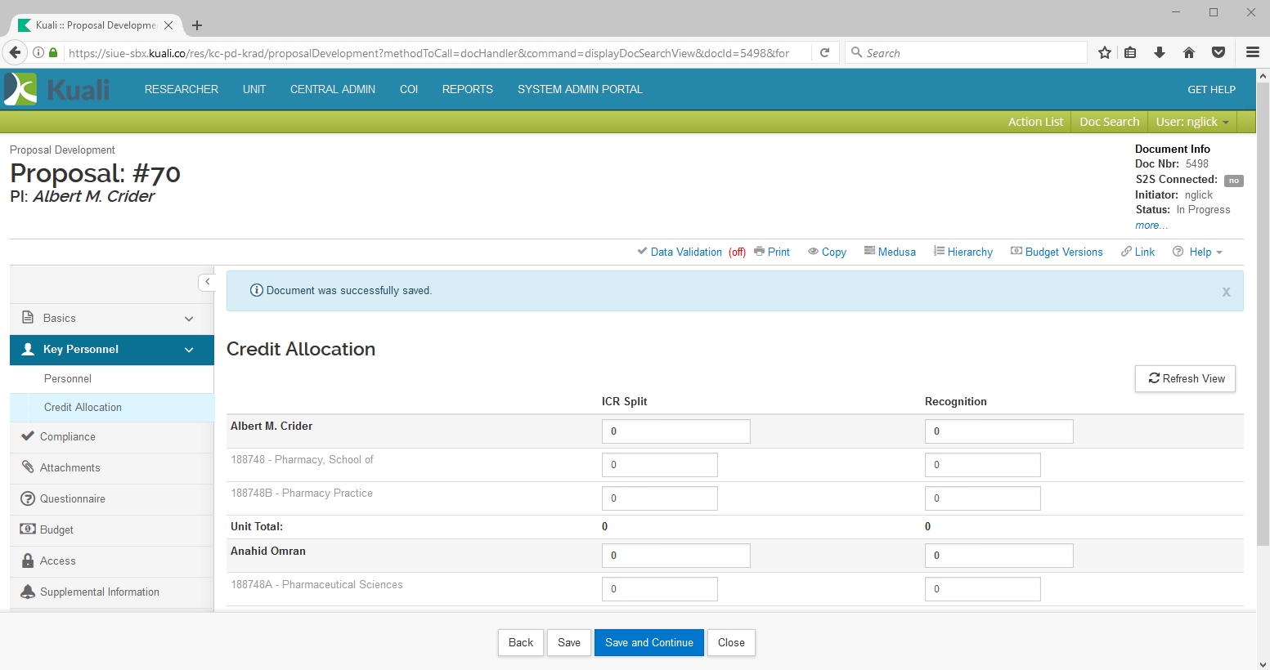Open the CENTRAL ADMIN menu
The height and width of the screenshot is (670, 1270).
(332, 89)
